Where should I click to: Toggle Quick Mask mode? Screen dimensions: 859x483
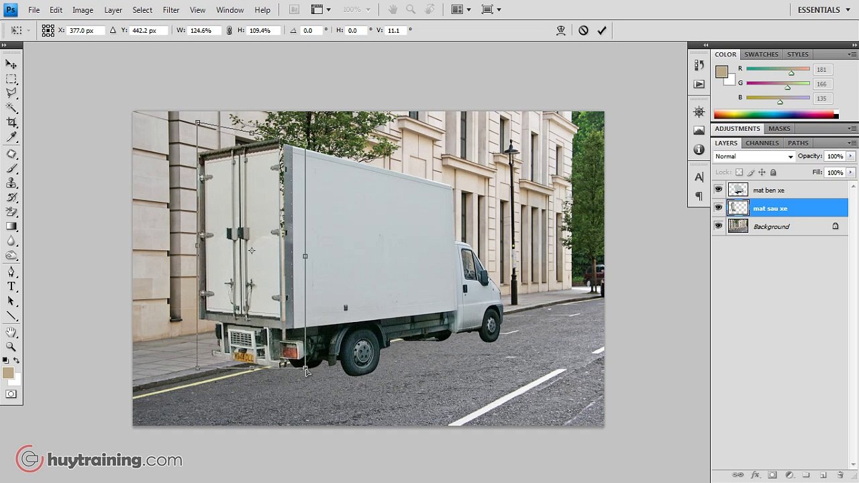tap(11, 394)
